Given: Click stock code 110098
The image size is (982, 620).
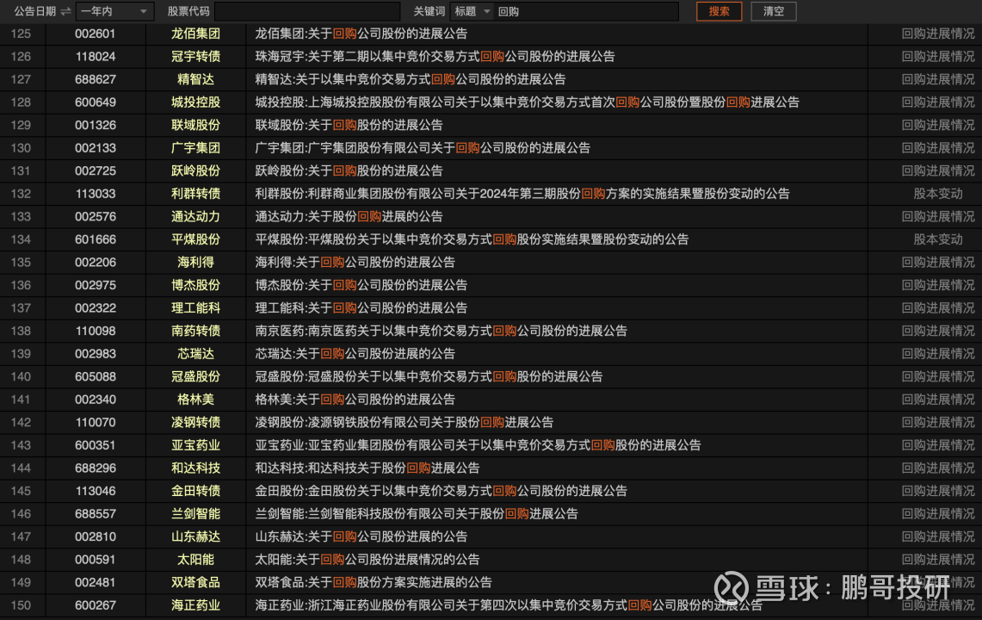Looking at the screenshot, I should point(96,331).
